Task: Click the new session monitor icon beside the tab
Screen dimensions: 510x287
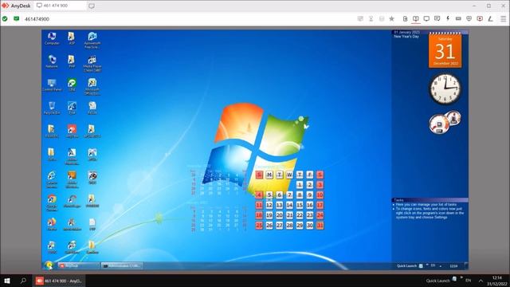Action: (x=92, y=6)
